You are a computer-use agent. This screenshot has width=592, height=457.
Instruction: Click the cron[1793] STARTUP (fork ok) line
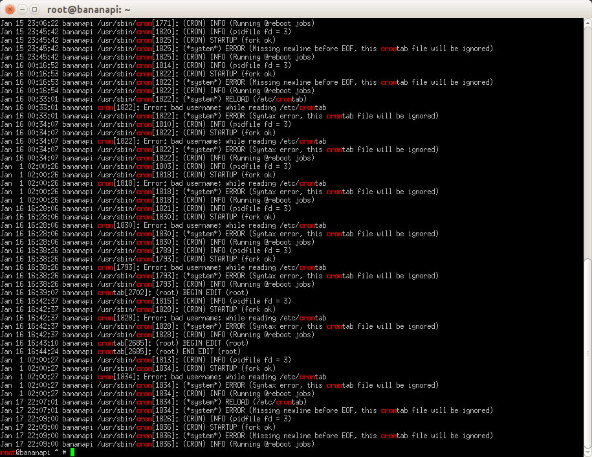coord(138,259)
